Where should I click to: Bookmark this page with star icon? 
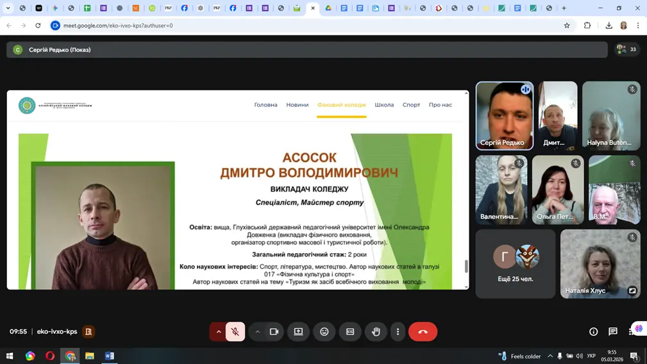pyautogui.click(x=567, y=26)
